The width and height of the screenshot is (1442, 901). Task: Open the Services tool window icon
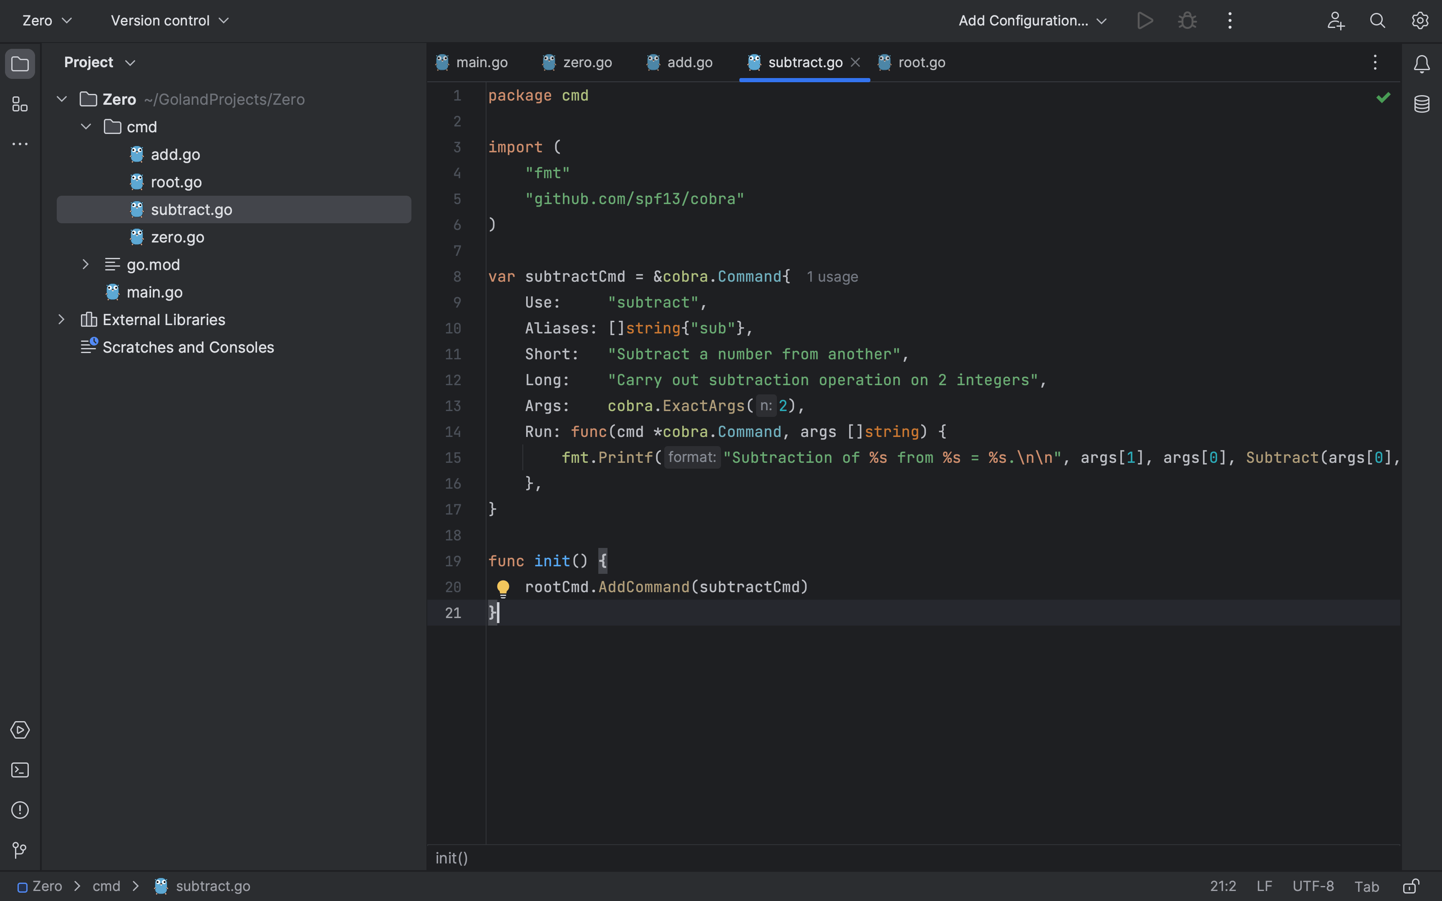(20, 730)
